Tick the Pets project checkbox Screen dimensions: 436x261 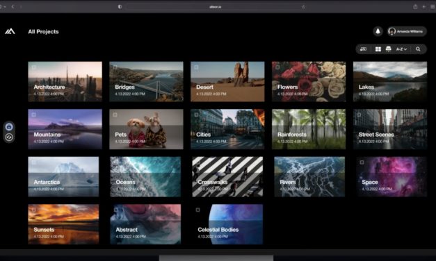pyautogui.click(x=115, y=115)
